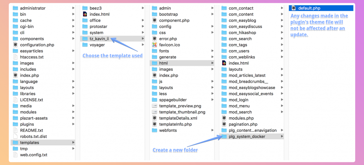Expand the administrator folder arrow
The width and height of the screenshot is (364, 165).
tap(73, 8)
